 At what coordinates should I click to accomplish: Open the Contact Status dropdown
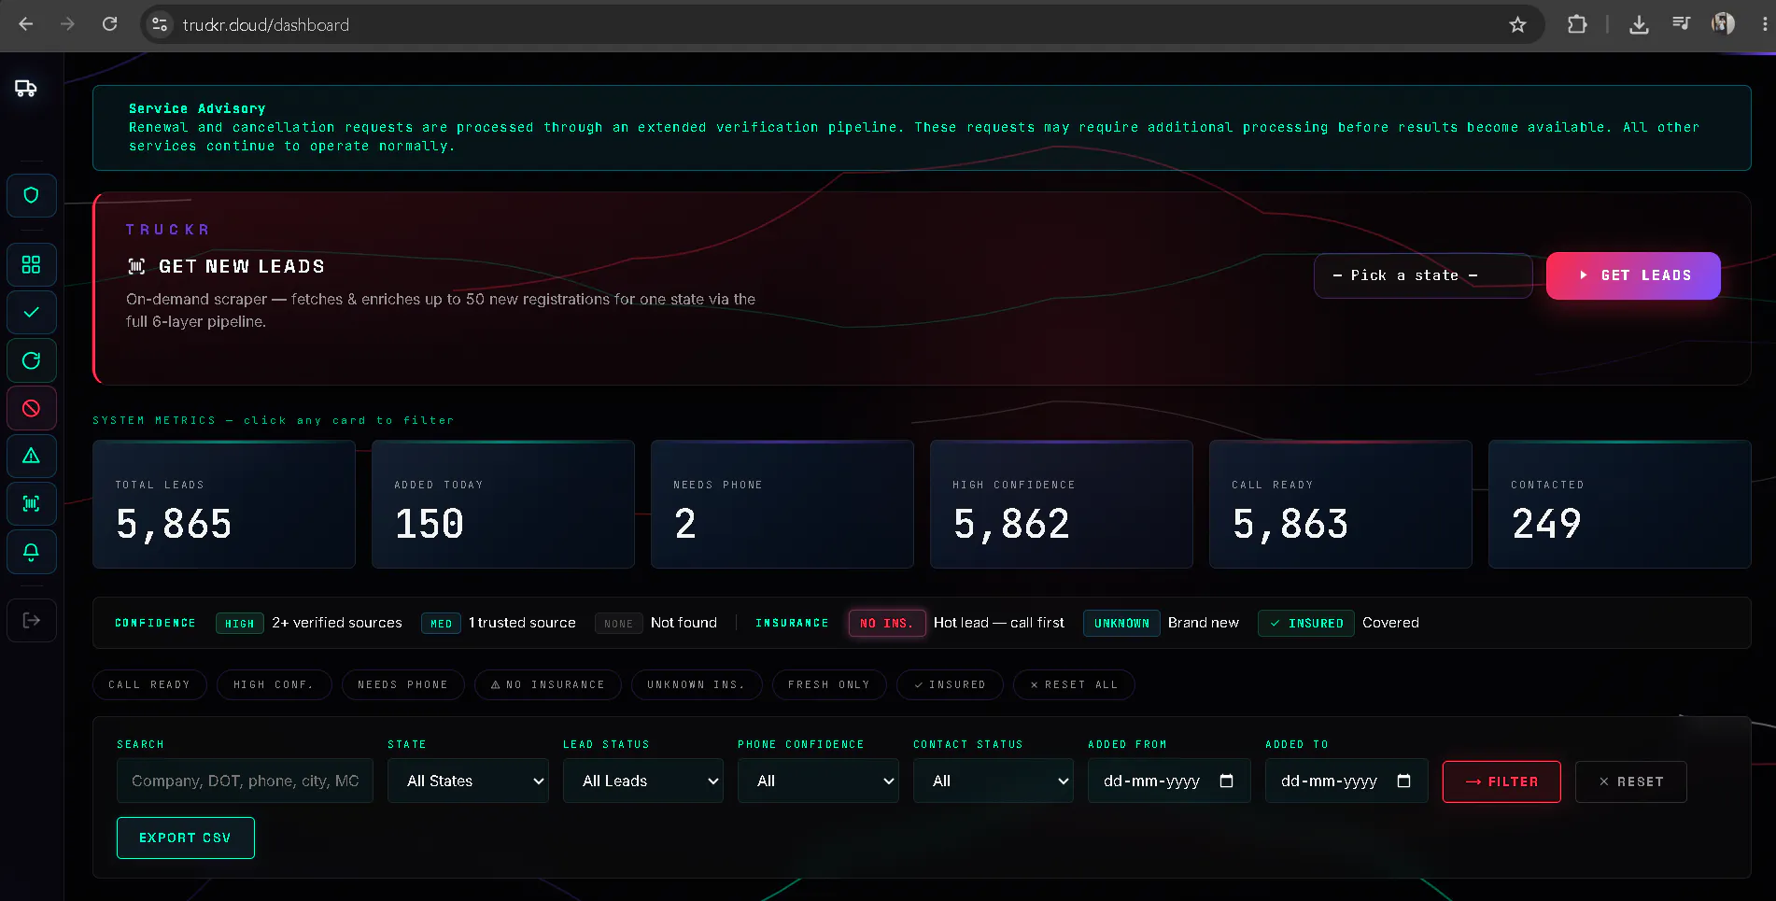(994, 781)
